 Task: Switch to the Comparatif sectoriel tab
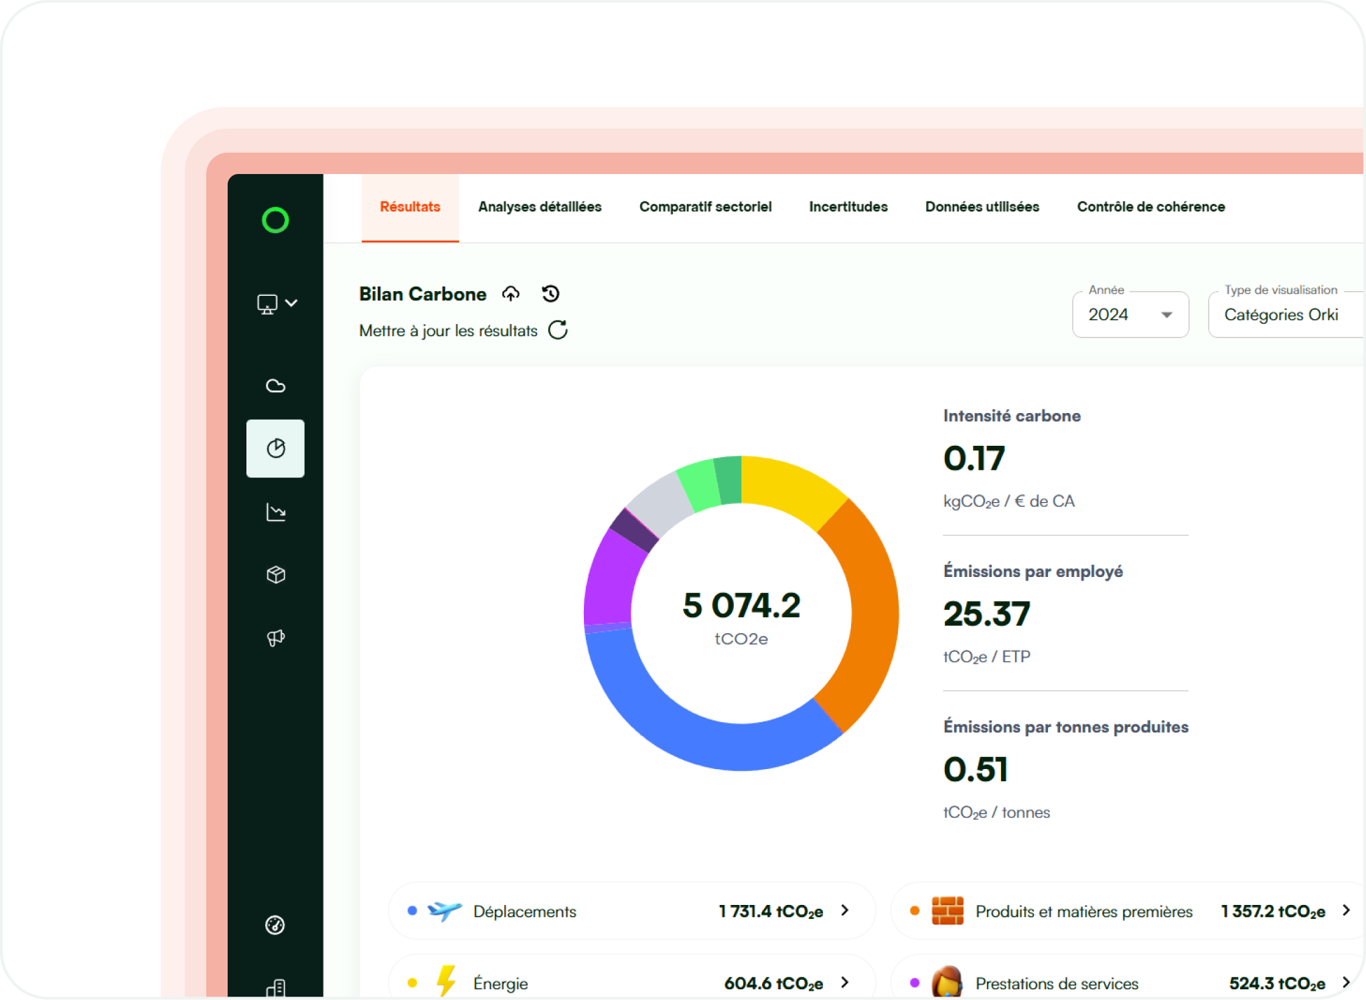(x=705, y=207)
